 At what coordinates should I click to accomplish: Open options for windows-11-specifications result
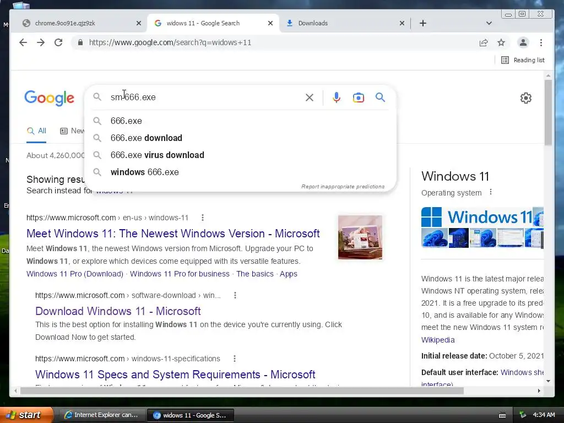[235, 359]
